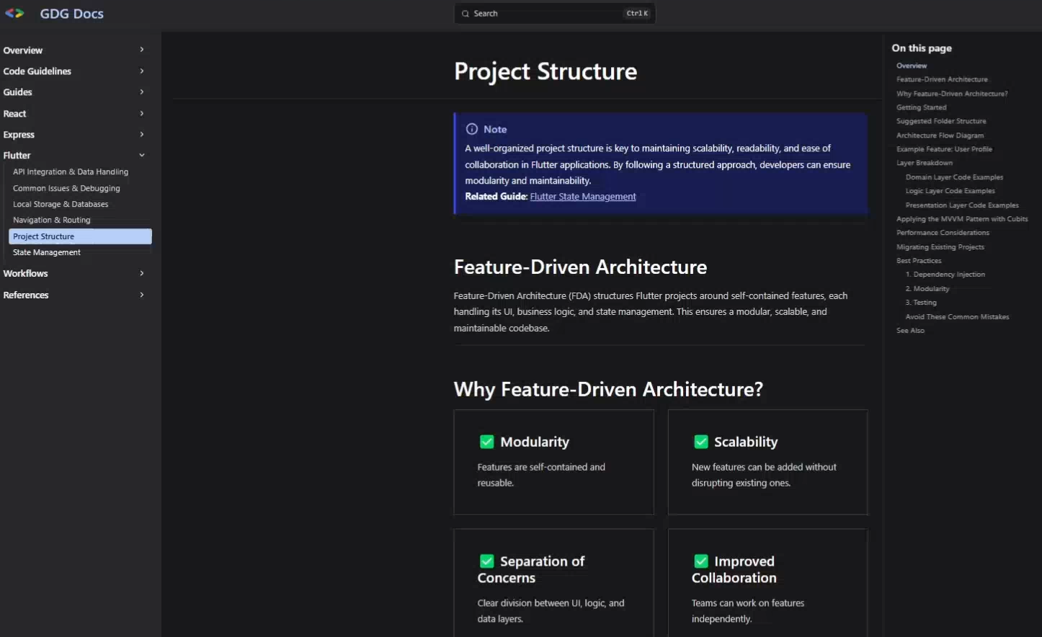Jump to Why Feature-Driven Architecture? outline link
The image size is (1042, 637).
click(952, 94)
